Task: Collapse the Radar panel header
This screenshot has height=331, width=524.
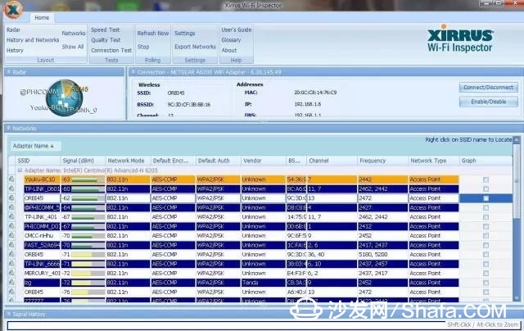Action: click(9, 71)
